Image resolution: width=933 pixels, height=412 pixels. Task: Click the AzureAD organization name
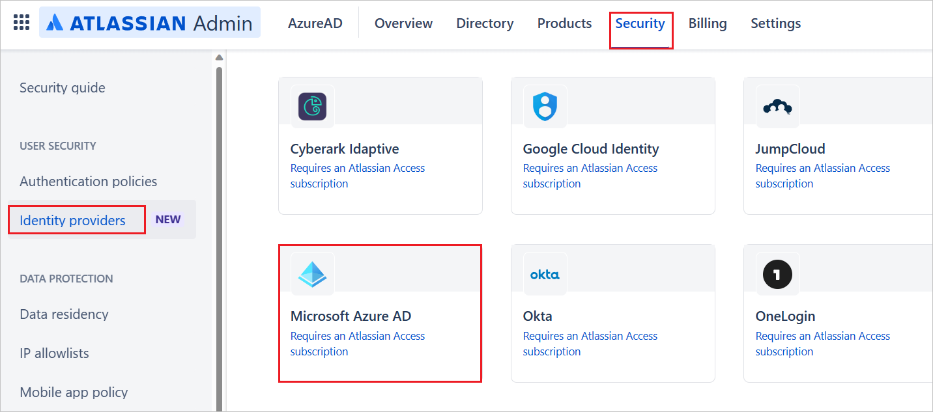pos(316,23)
